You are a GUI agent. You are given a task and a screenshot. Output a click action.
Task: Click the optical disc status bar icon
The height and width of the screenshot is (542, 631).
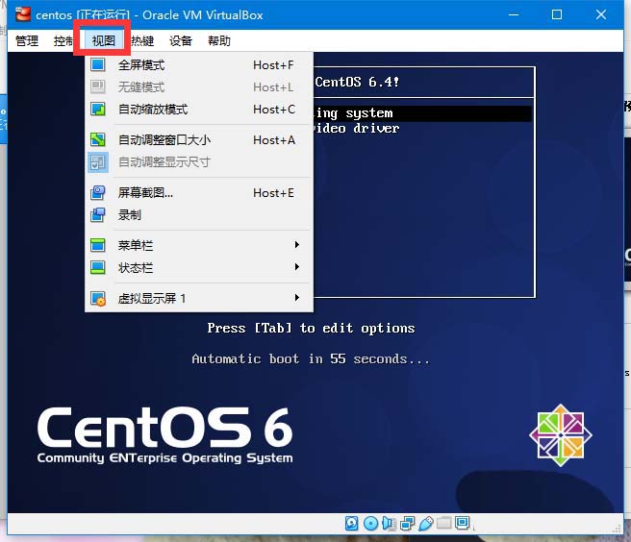[x=370, y=523]
